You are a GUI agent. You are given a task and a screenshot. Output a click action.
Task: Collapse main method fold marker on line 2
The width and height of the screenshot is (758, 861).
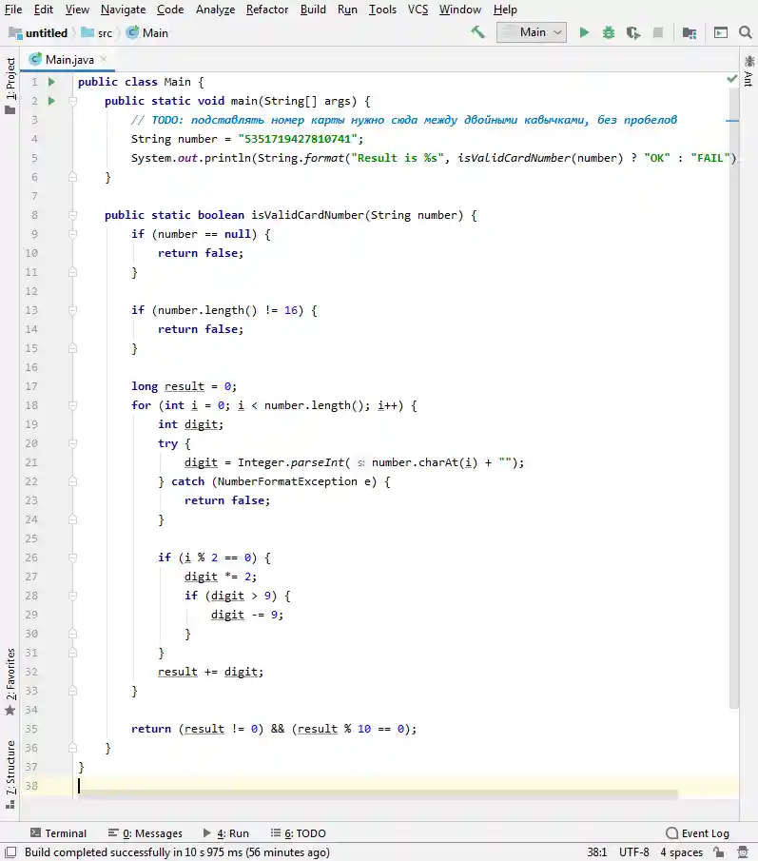(x=72, y=101)
